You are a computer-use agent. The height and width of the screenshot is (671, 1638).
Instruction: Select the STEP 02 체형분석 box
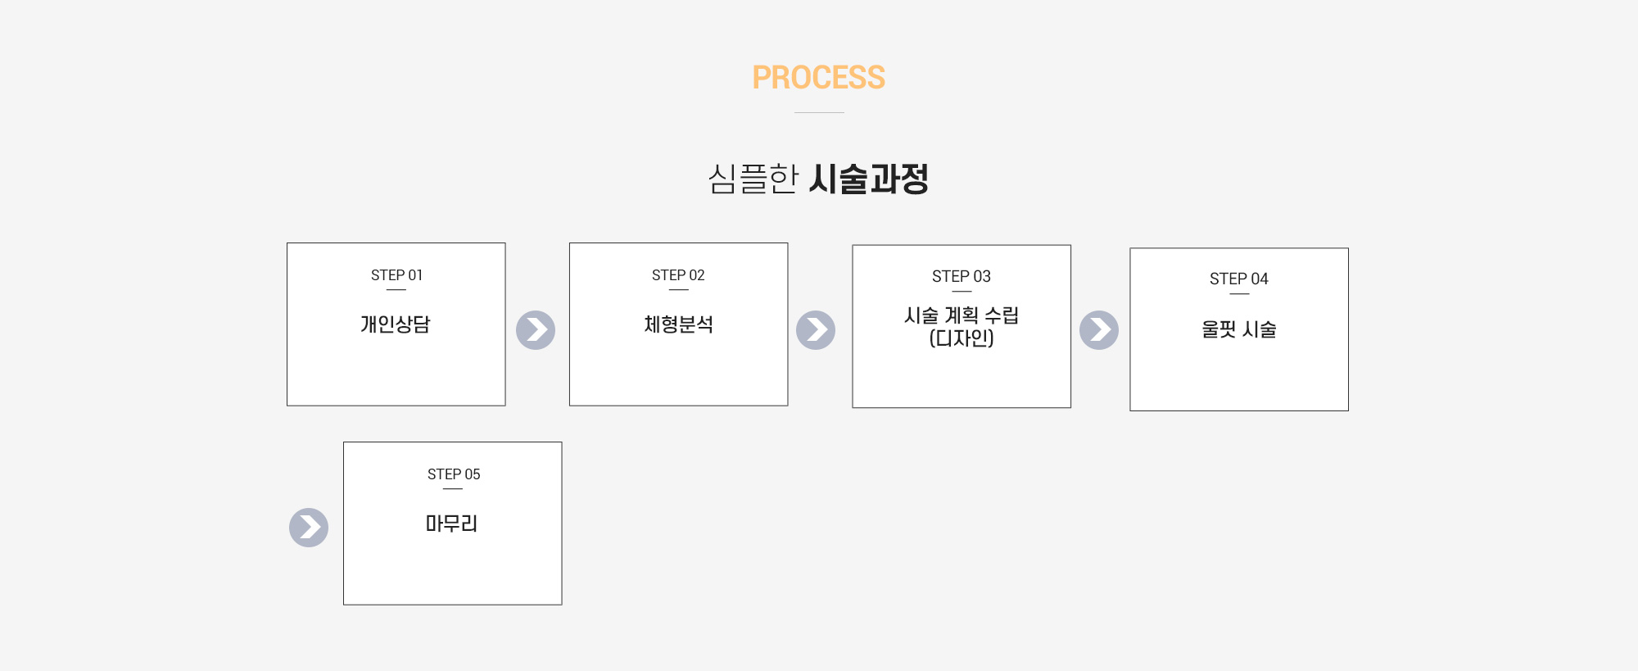(x=679, y=324)
